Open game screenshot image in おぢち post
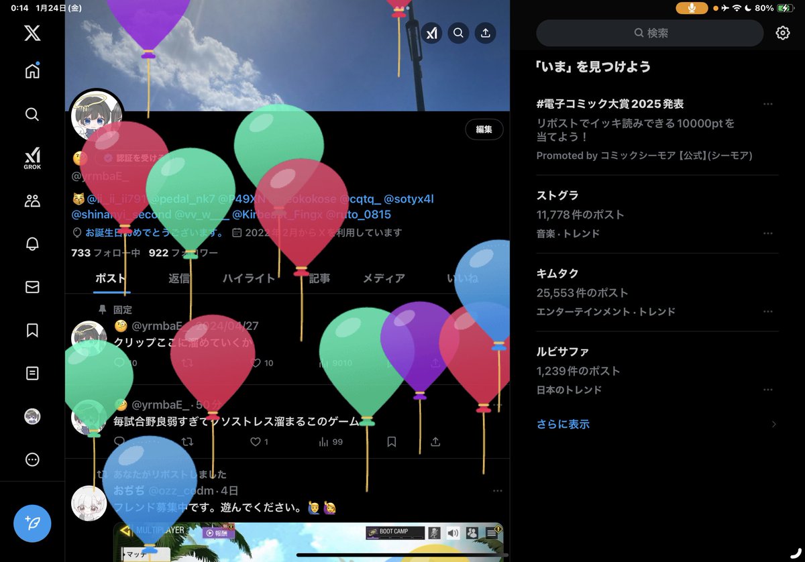805x562 pixels. [x=308, y=542]
